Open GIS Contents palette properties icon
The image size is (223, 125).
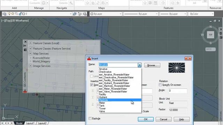(25, 50)
